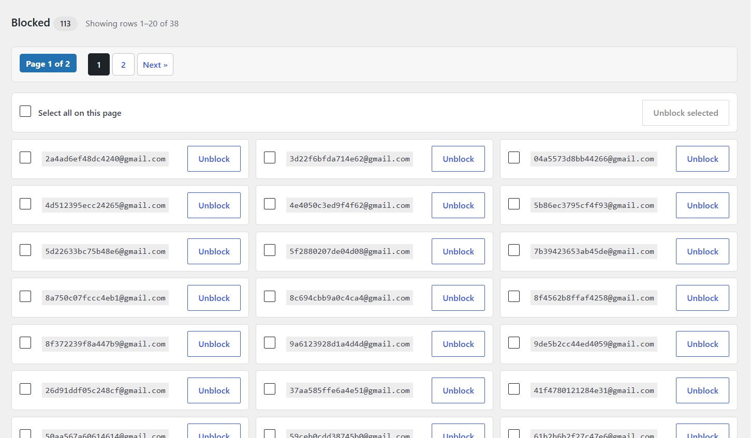The width and height of the screenshot is (751, 438).
Task: Unblock 4d512395ecc24265@gmail.com
Action: (x=214, y=205)
